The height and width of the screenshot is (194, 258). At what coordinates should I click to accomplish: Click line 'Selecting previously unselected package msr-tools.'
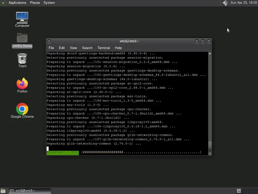pyautogui.click(x=97, y=96)
